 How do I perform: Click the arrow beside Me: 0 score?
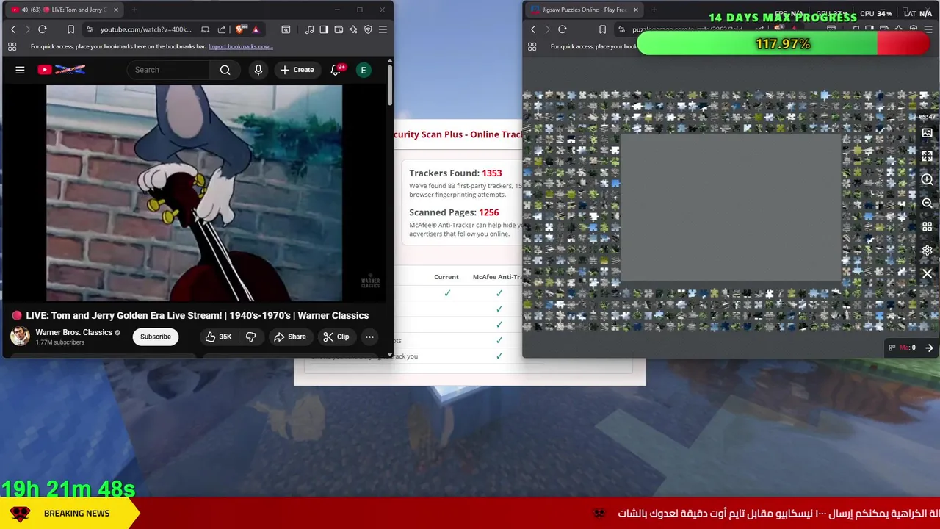pyautogui.click(x=929, y=348)
